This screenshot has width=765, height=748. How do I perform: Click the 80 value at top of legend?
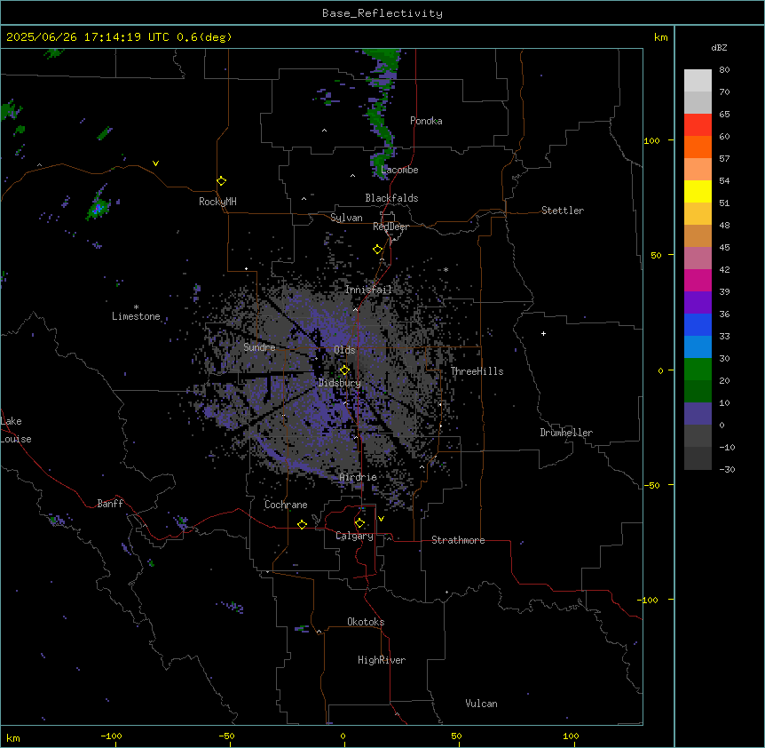724,70
